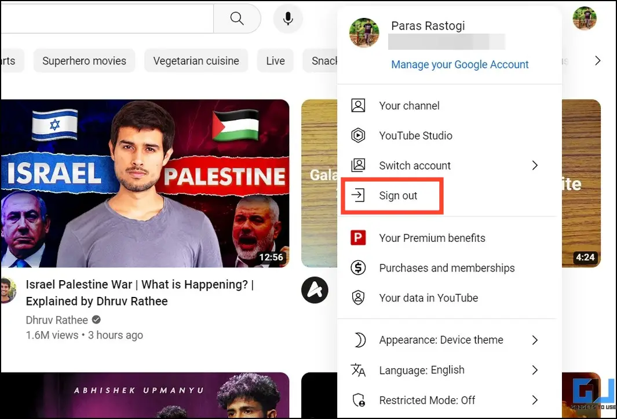Show more category chips with right arrow
Screen dimensions: 617x419
click(x=598, y=61)
